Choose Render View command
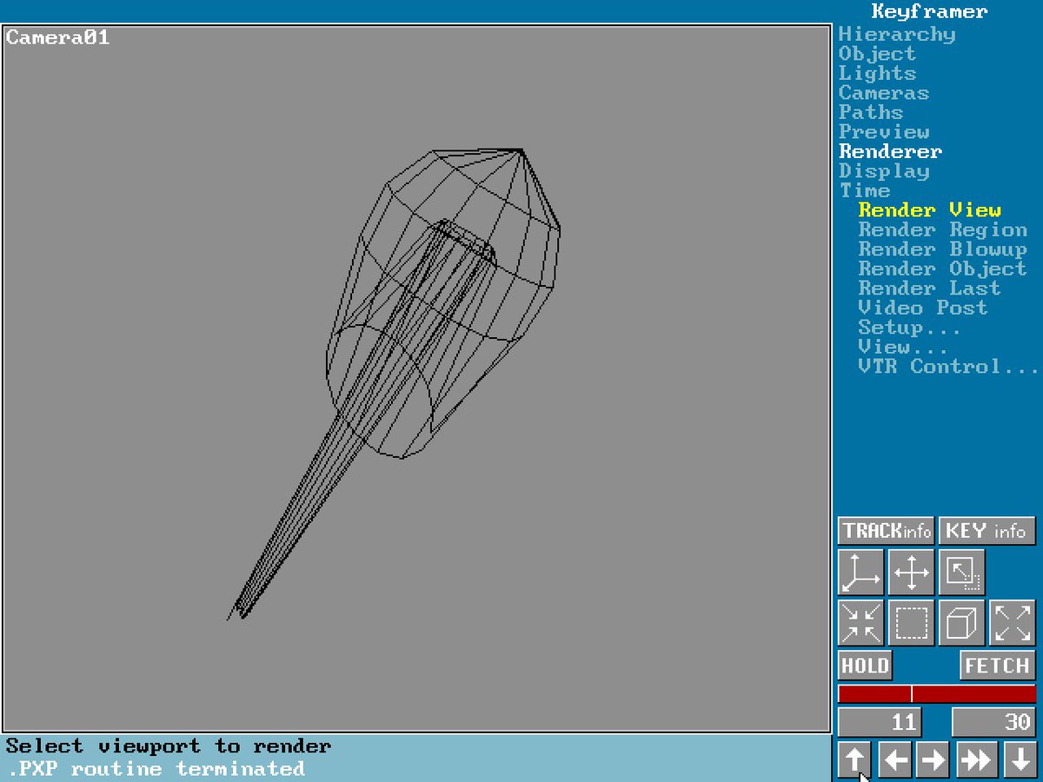This screenshot has width=1043, height=782. click(x=930, y=210)
